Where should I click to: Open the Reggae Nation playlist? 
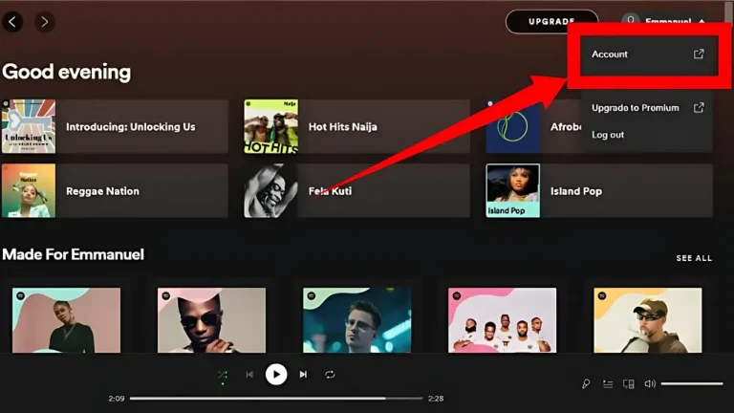(115, 190)
